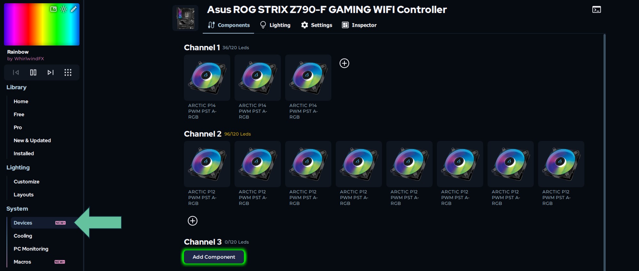639x271 pixels.
Task: Select the first ARCTIC P14 fan
Action: [x=207, y=78]
